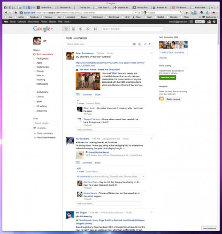Click the browser home button

coord(15,13)
